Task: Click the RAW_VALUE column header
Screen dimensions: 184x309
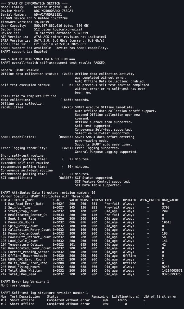Action: 170,200
